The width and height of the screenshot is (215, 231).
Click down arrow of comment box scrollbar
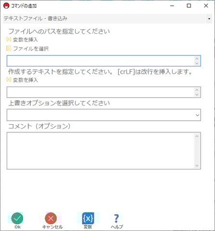[197, 166]
